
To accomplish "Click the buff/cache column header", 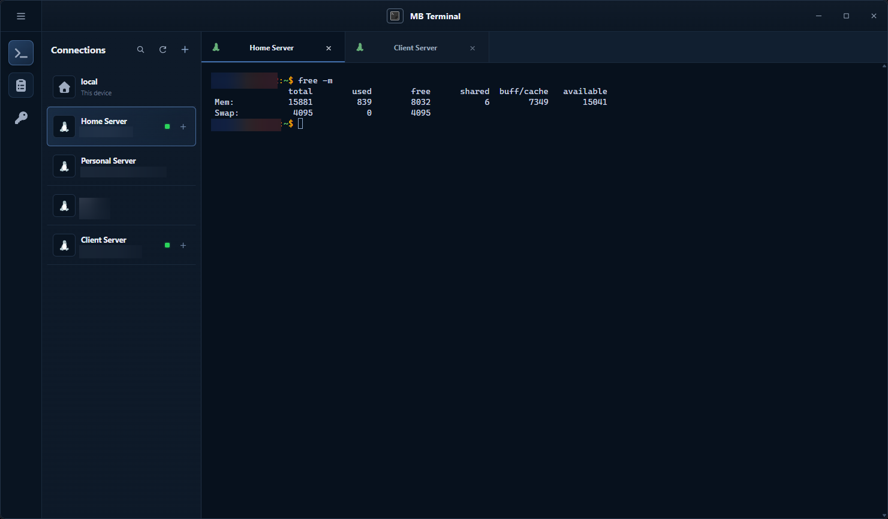I will pyautogui.click(x=524, y=91).
